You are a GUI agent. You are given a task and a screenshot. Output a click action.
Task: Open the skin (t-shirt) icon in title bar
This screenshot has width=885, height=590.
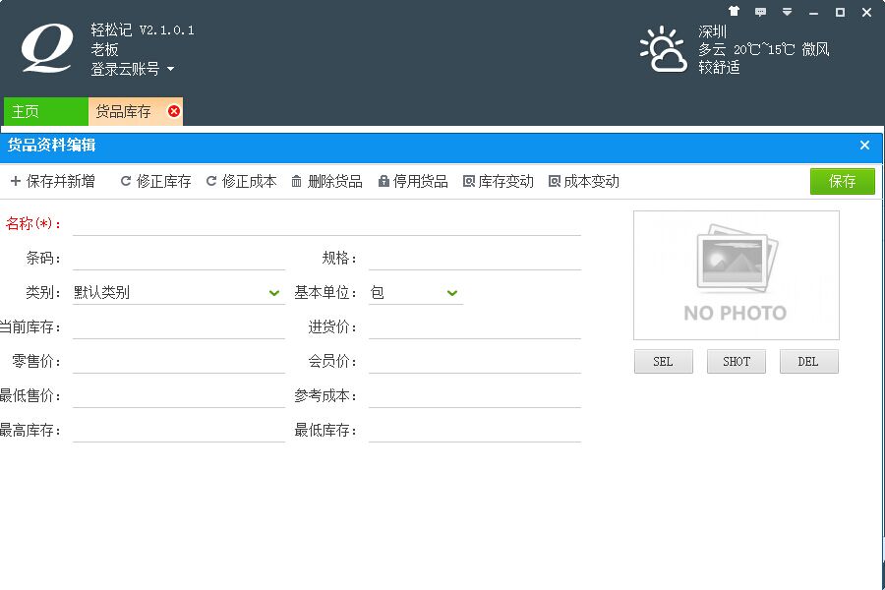[x=734, y=11]
